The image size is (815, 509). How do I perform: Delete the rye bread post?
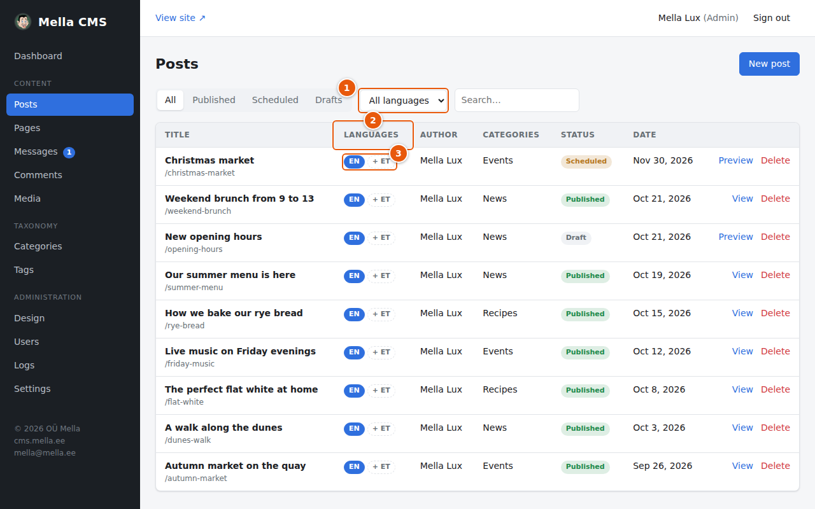tap(776, 313)
